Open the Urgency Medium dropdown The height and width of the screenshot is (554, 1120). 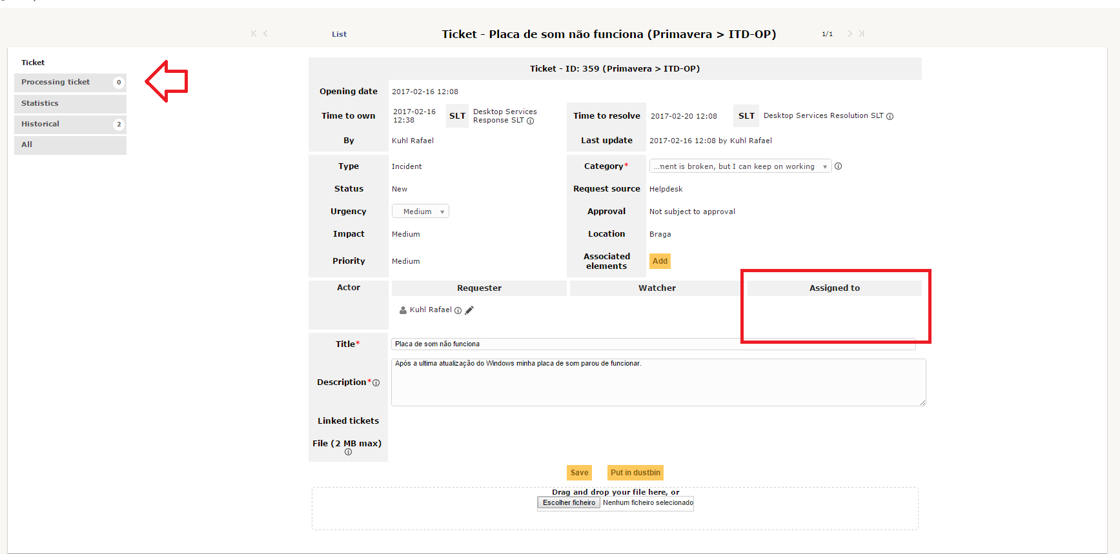point(420,212)
